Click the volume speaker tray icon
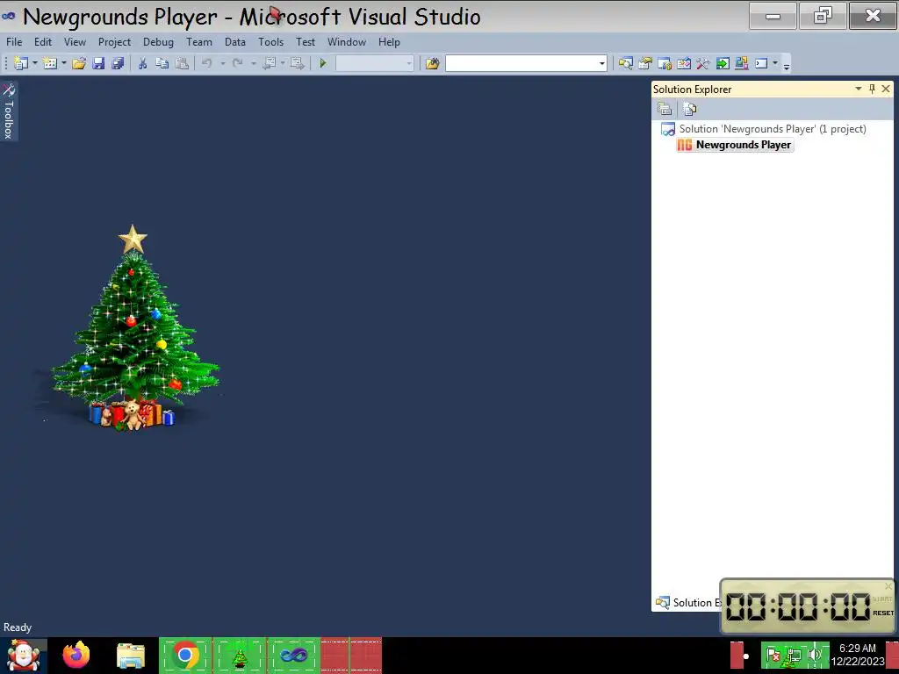 814,654
